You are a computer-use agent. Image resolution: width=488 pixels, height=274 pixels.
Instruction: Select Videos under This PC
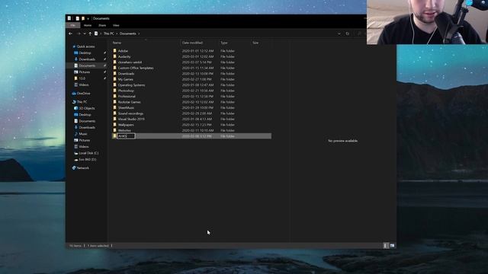(x=84, y=146)
